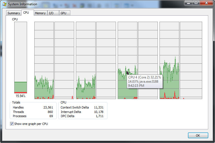Viewport: 215px width, 143px height.
Task: Click the first per-CPU usage graph
Action: click(44, 60)
